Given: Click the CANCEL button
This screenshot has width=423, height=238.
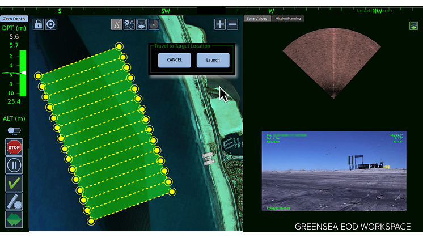Looking at the screenshot, I should [175, 60].
